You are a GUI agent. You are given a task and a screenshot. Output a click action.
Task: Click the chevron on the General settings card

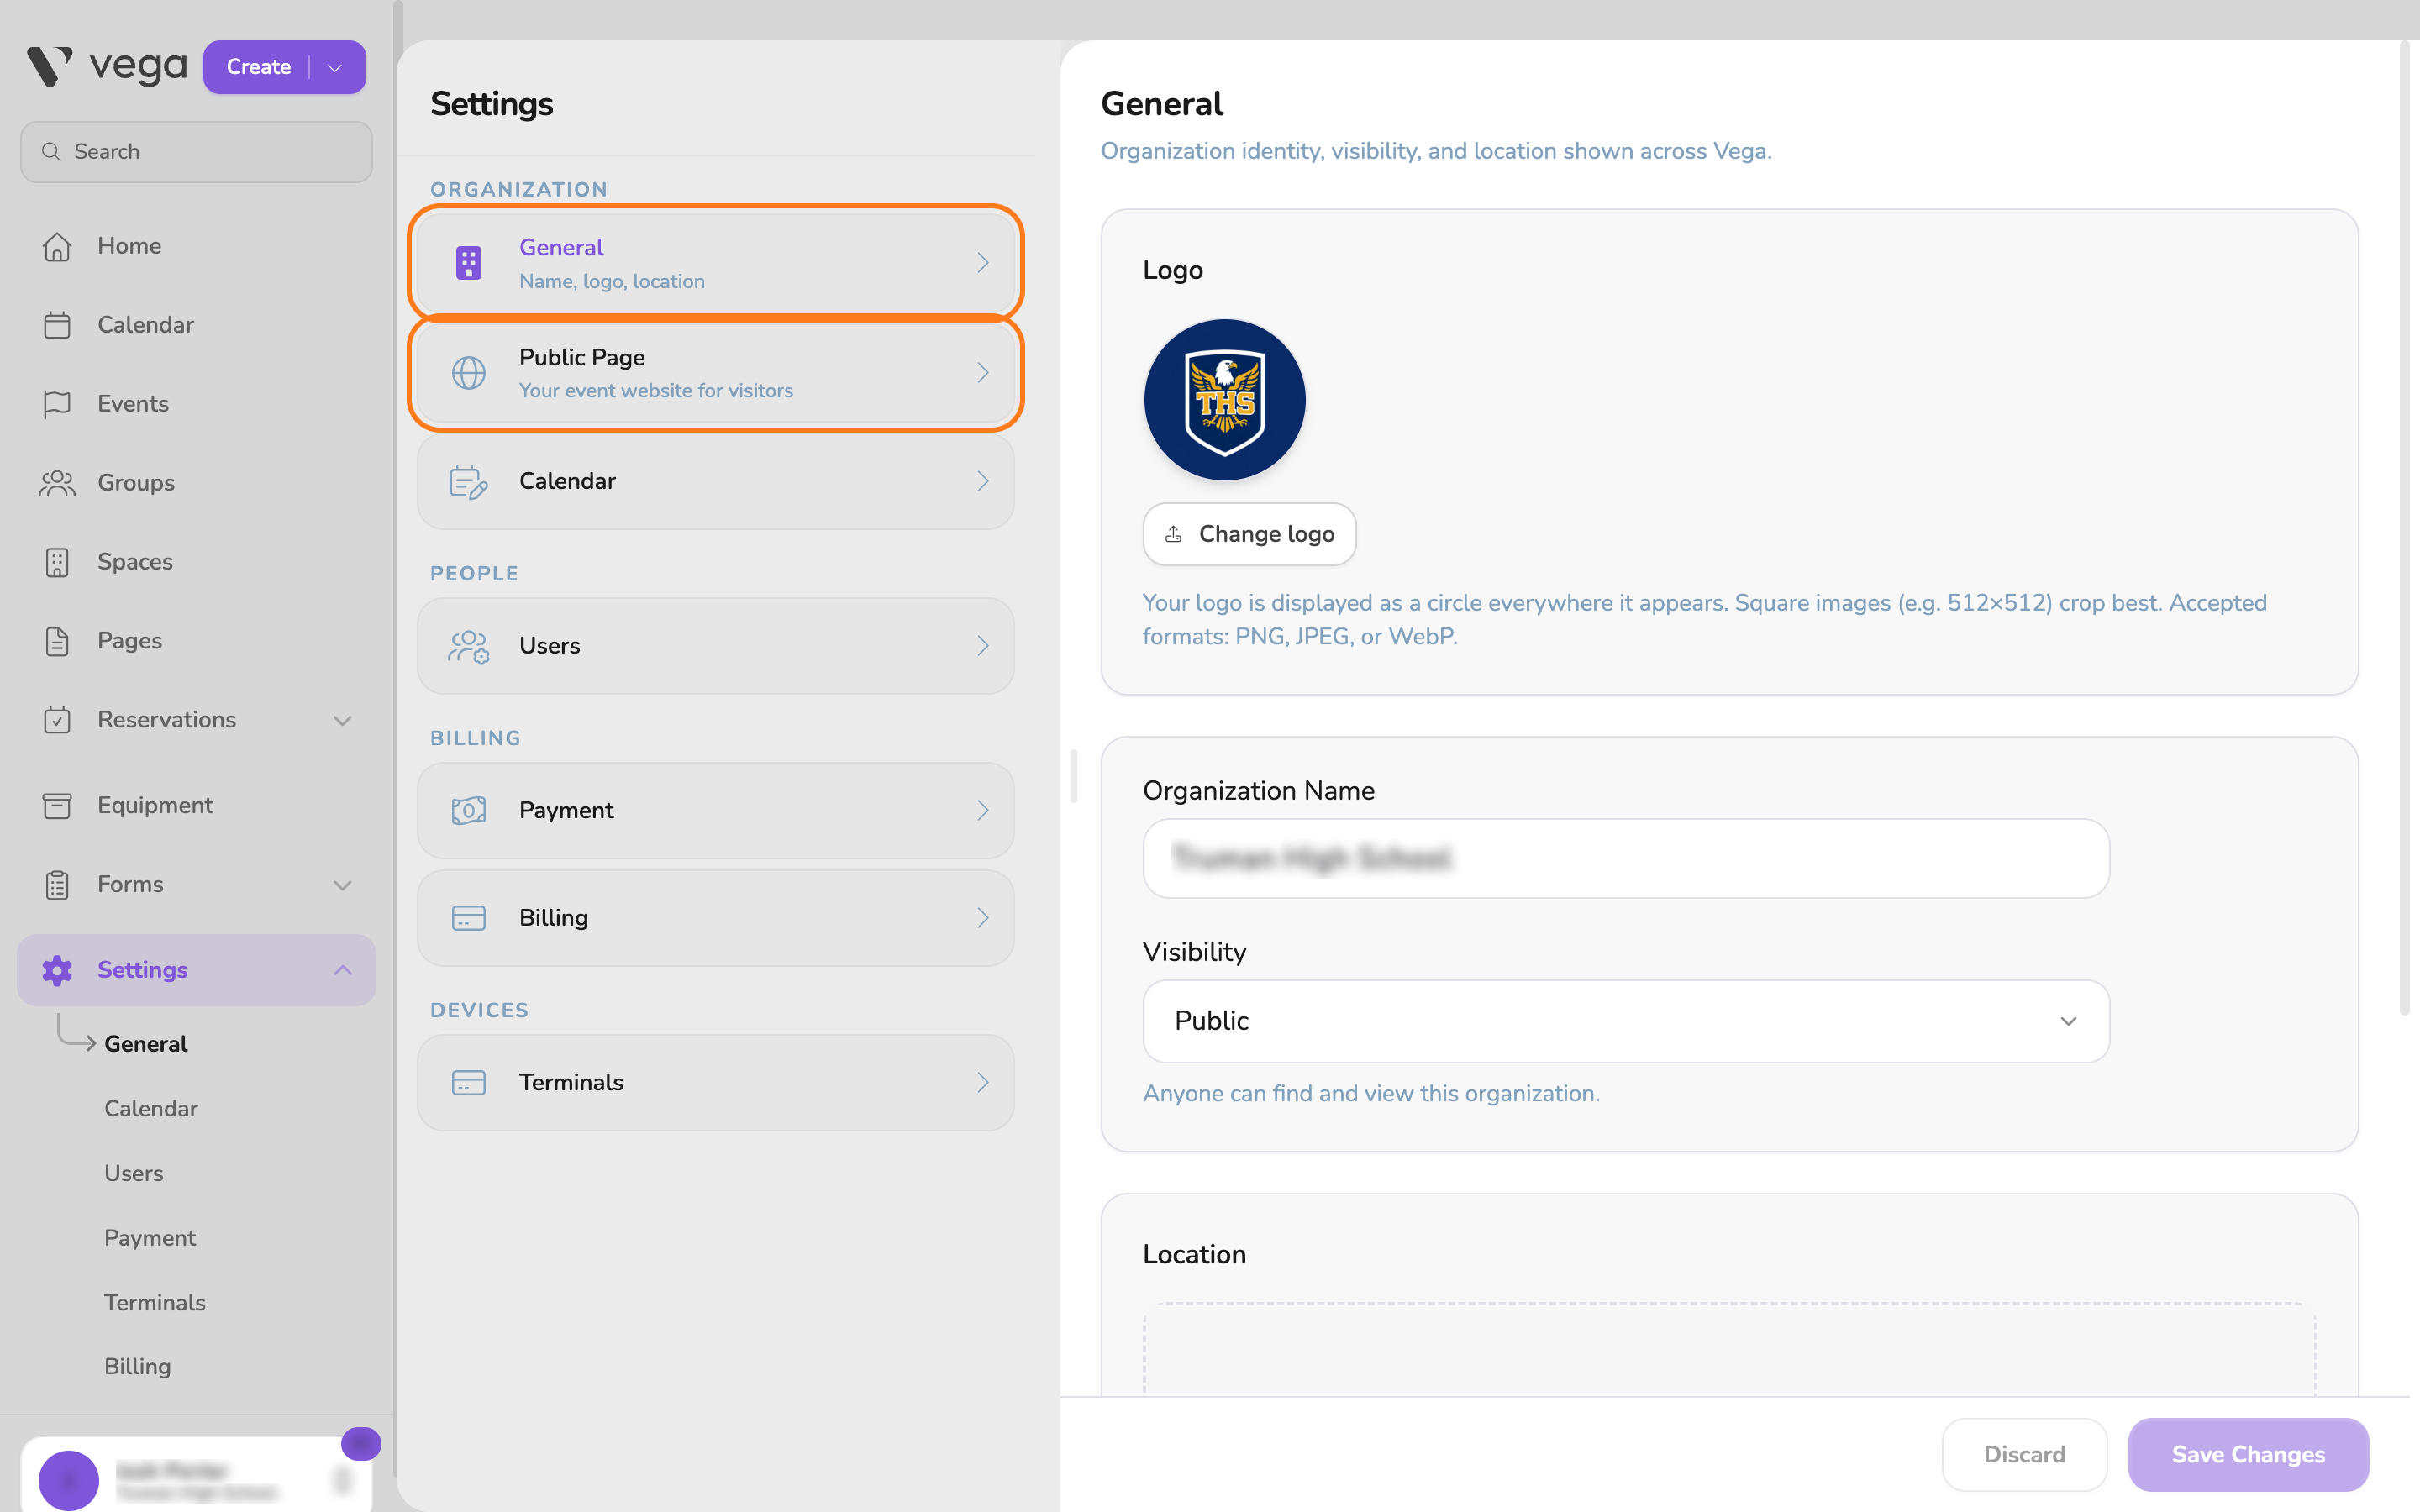tap(983, 263)
